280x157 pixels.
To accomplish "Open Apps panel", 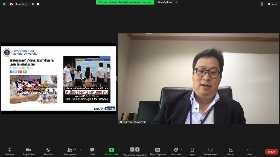I will tap(192, 152).
